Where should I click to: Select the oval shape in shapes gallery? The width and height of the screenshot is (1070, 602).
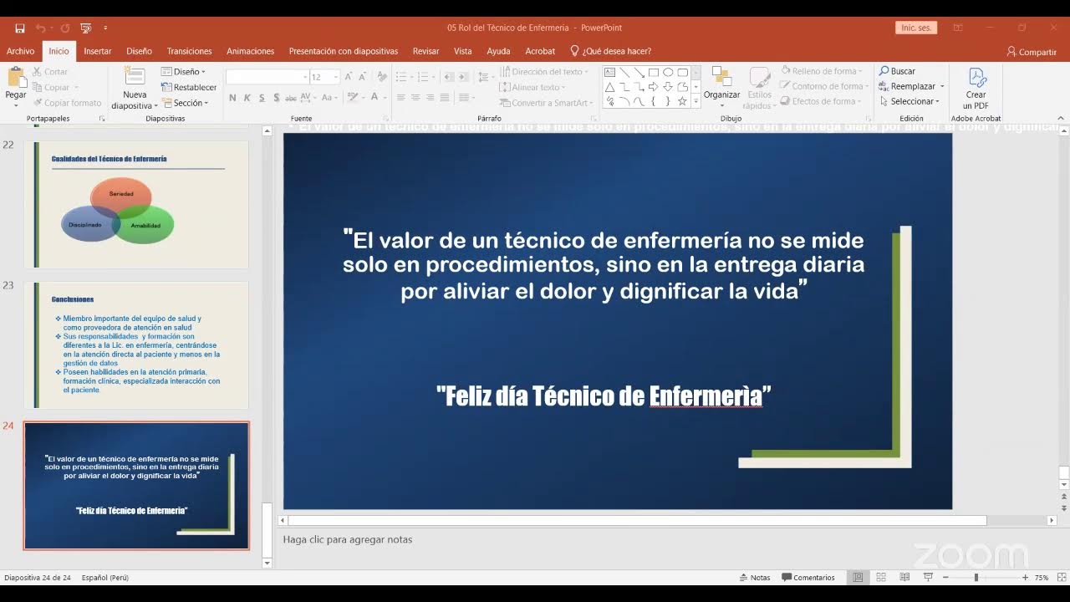668,72
